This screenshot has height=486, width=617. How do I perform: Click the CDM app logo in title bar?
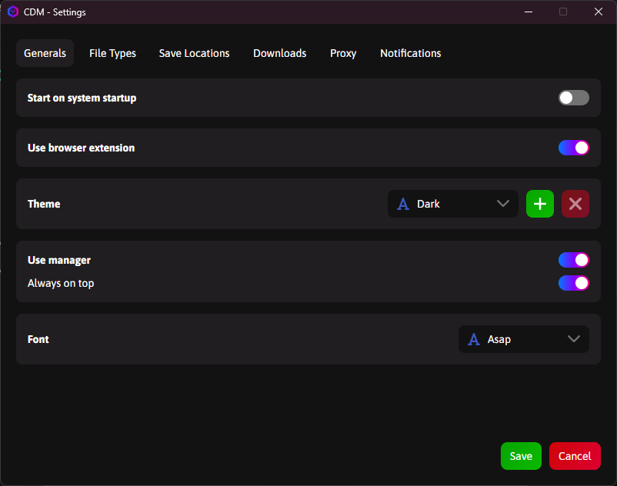click(x=12, y=12)
